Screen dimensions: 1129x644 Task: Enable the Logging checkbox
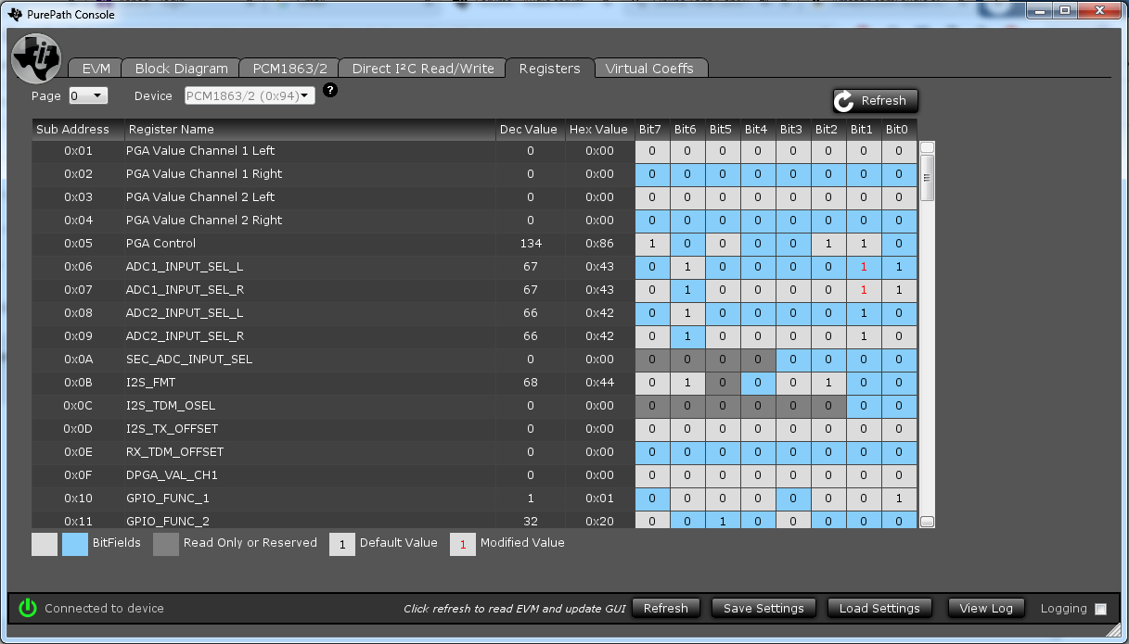(1101, 609)
